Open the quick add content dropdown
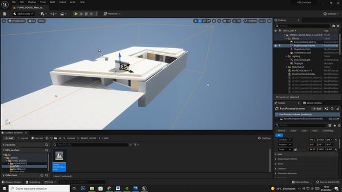Viewport: 342px width, 192px height. [x=44, y=14]
